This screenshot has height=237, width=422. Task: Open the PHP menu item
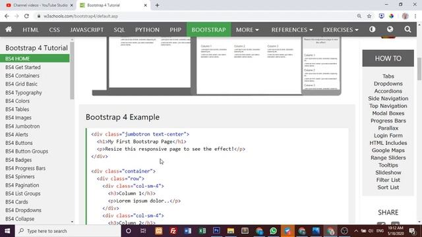pos(175,30)
